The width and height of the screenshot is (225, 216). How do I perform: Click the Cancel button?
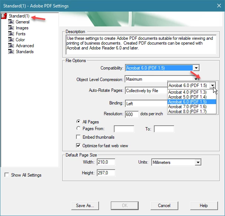tap(164, 206)
